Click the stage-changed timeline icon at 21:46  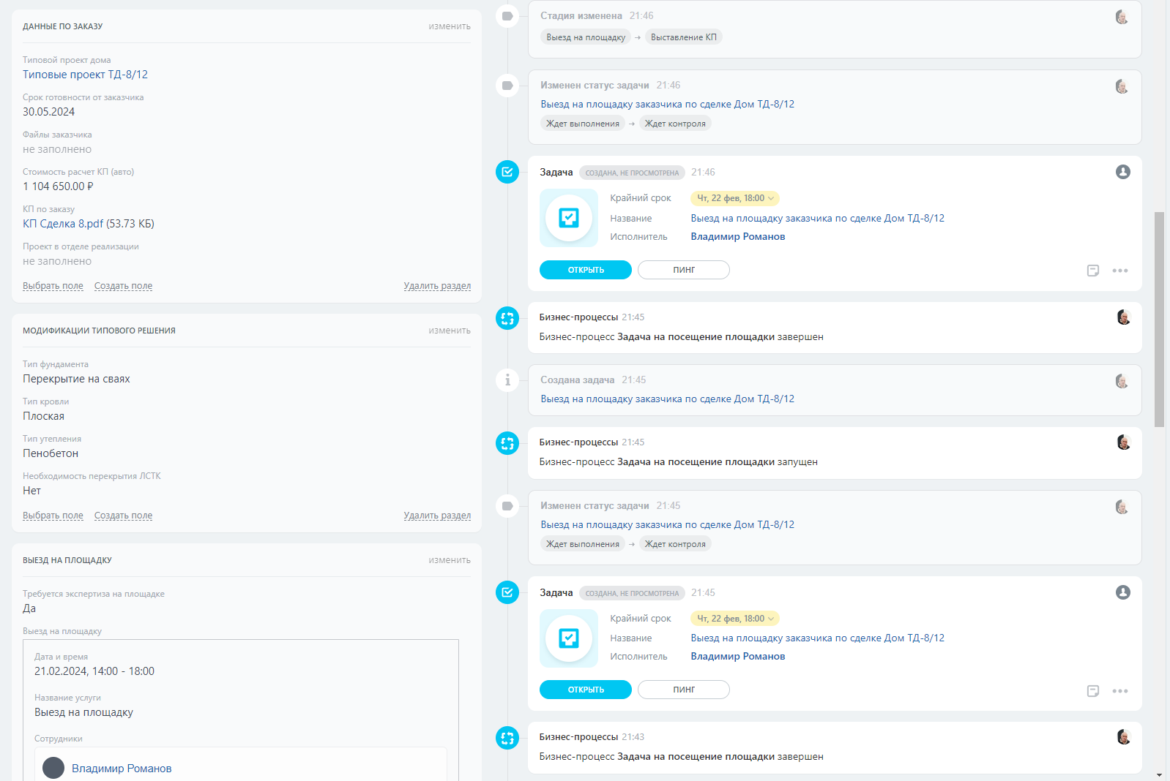click(x=507, y=16)
